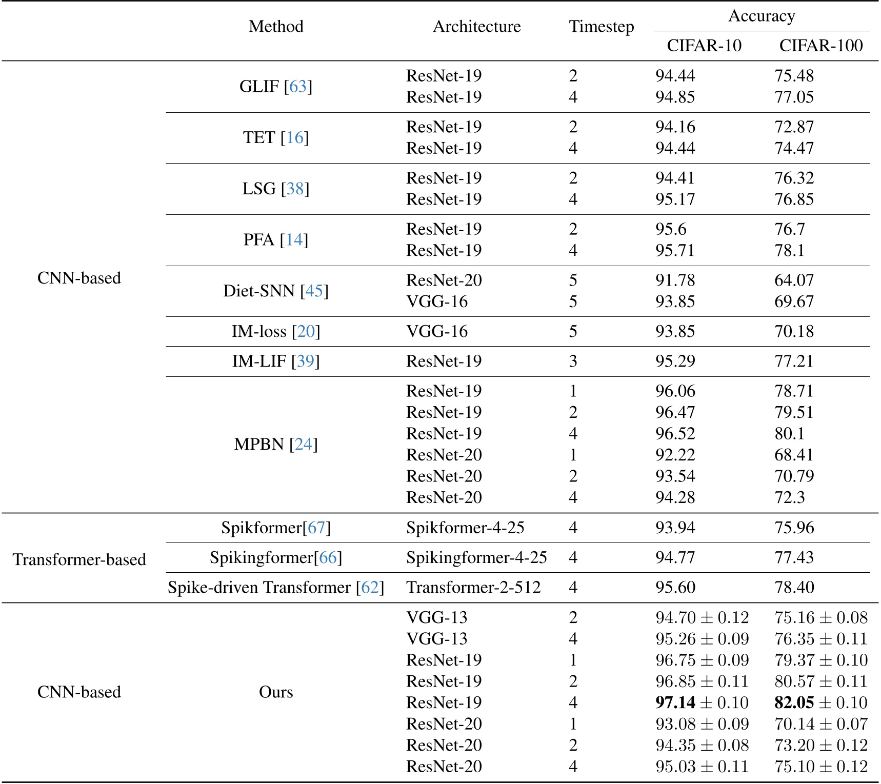Follow the IM-LIF citation 39
Viewport: 881px width, 784px height.
coord(305,361)
